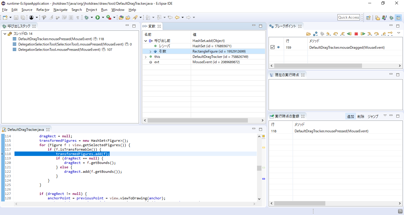Open the ブレークポイント view menu triangle
Screen dimensions: 404x215
pos(398,33)
